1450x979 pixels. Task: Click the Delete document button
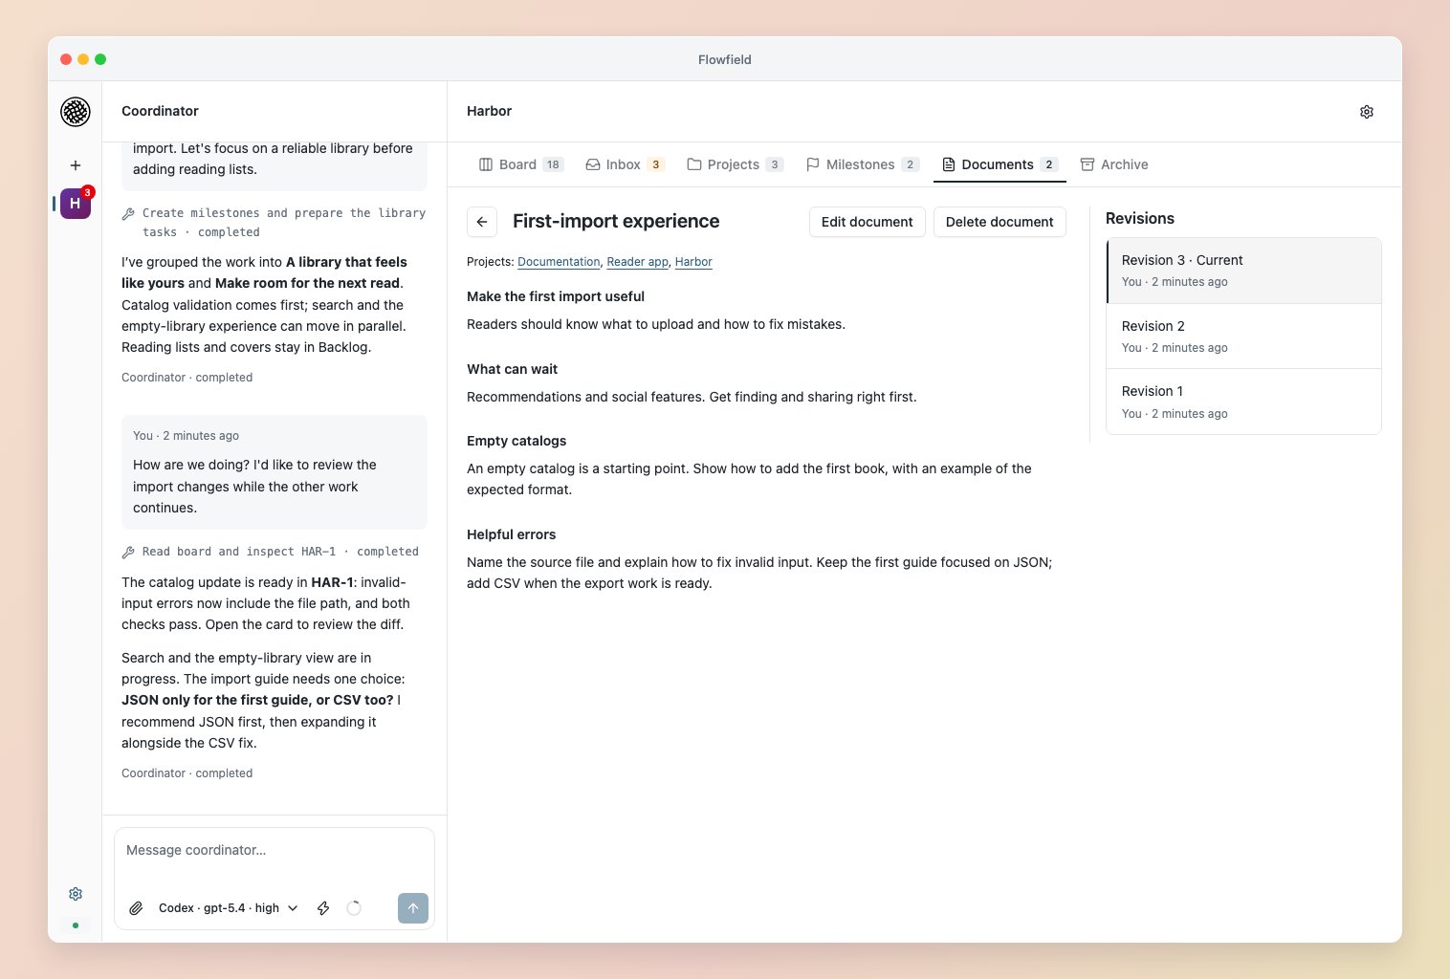point(1000,222)
